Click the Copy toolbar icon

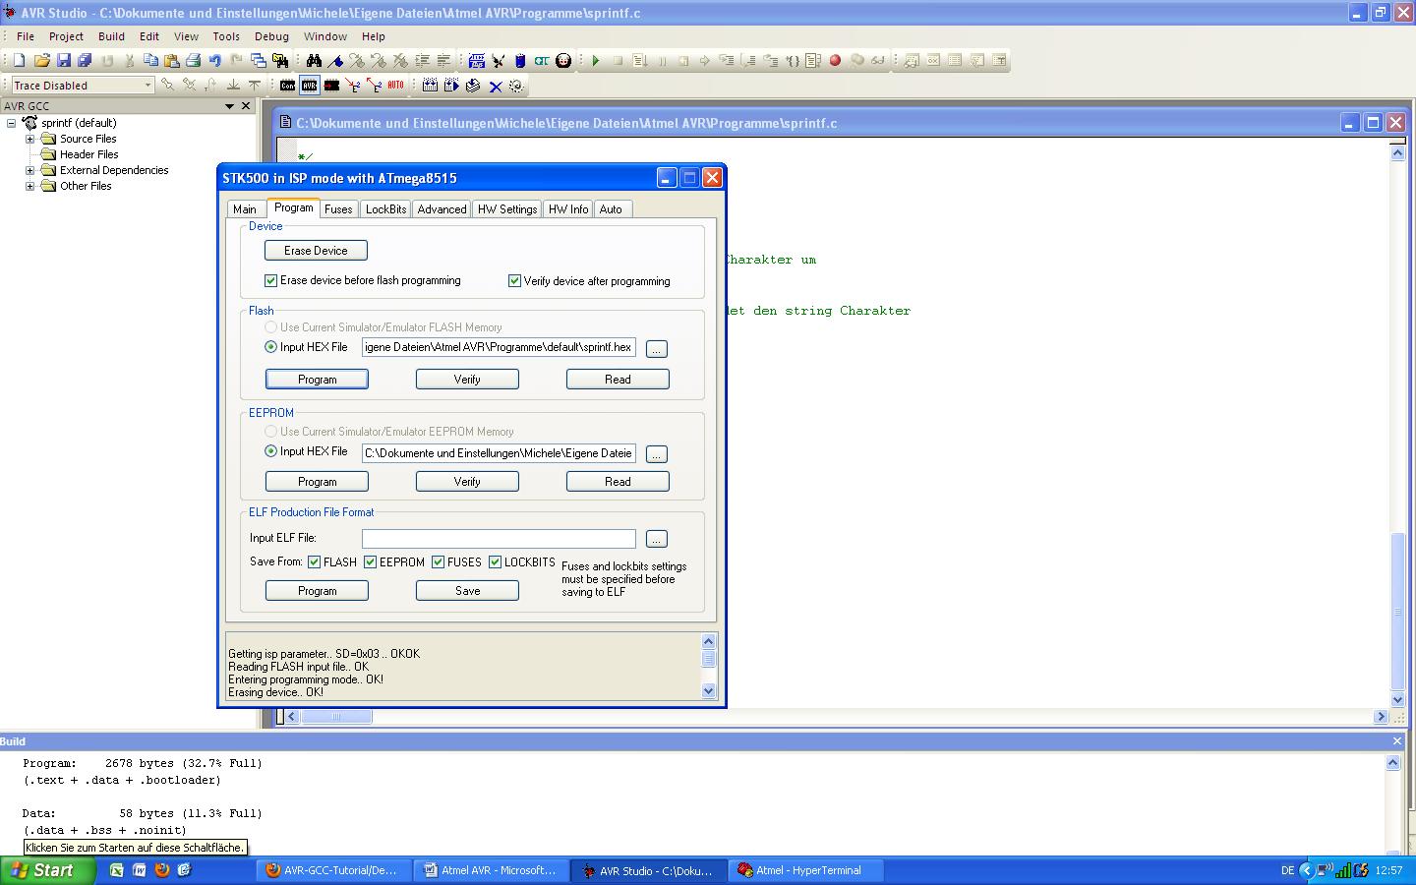[x=150, y=60]
